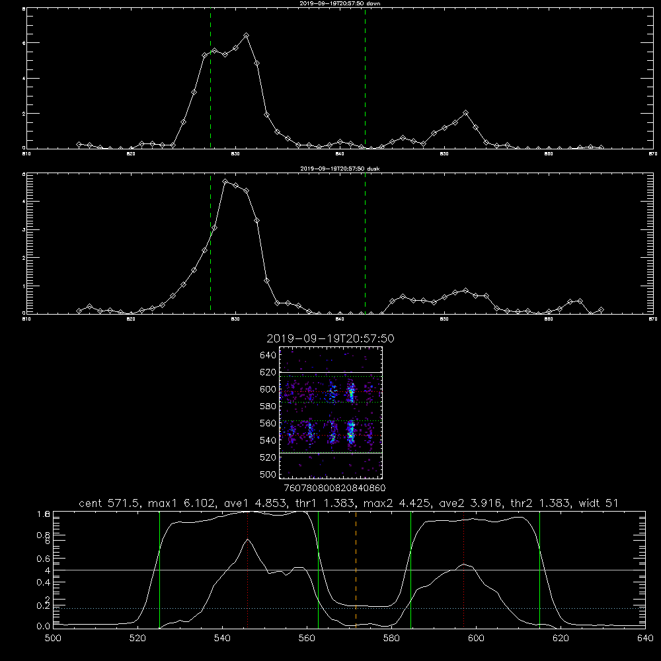Click the solid green line near 615 in bottom plot
The height and width of the screenshot is (661, 661).
tap(539, 570)
